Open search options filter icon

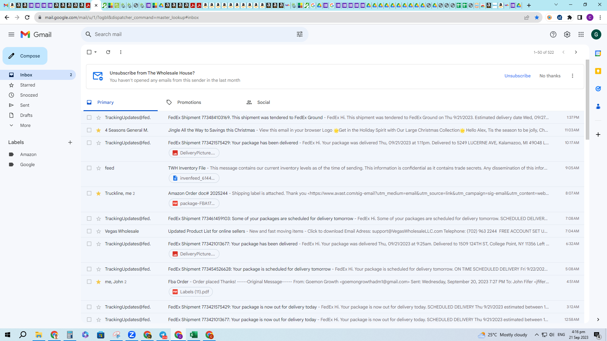coord(300,34)
